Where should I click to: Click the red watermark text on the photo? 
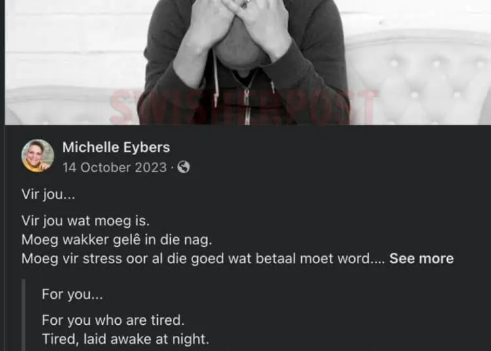coord(244,107)
